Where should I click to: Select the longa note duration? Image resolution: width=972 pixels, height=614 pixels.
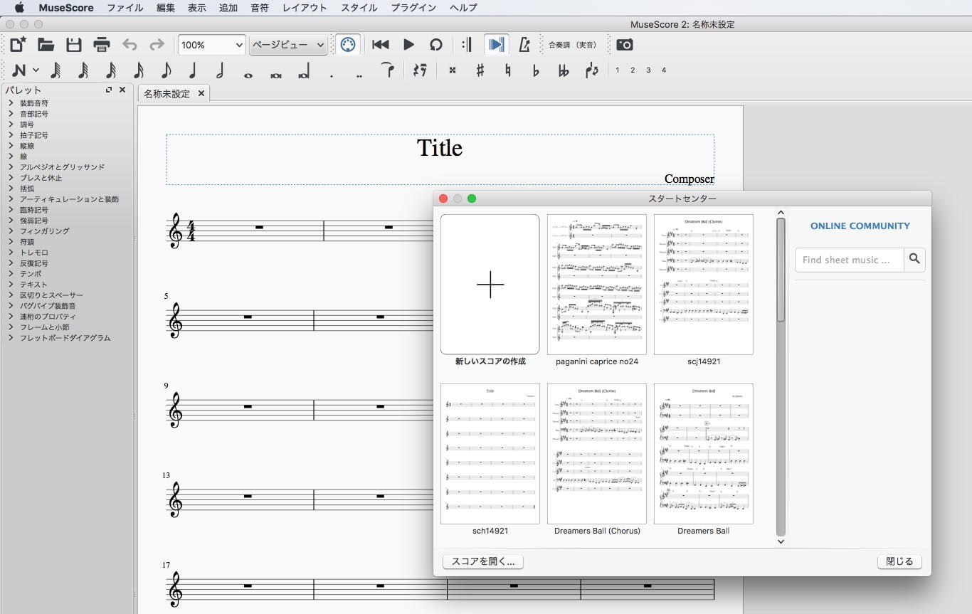[x=304, y=72]
